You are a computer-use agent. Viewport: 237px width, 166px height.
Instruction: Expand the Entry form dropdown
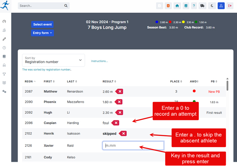42,33
